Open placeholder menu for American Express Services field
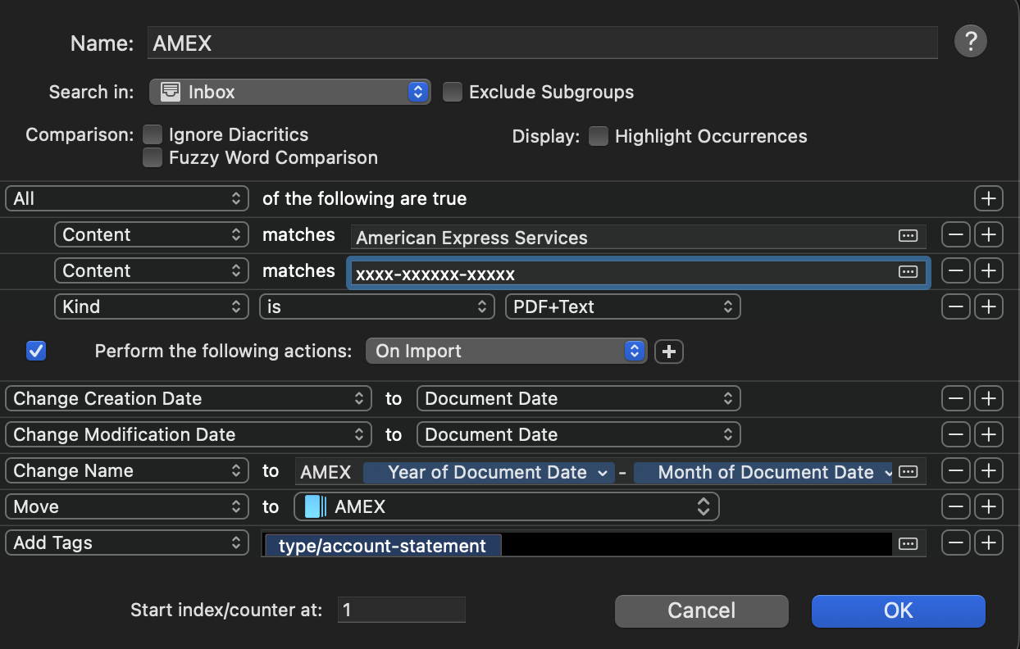This screenshot has height=649, width=1020. pyautogui.click(x=908, y=236)
